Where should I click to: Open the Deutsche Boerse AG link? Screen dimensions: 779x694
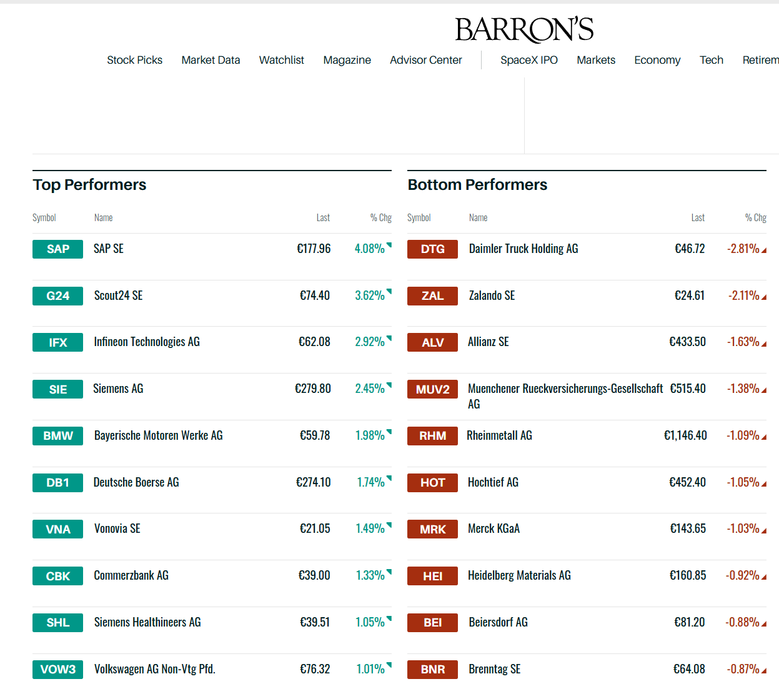point(136,482)
